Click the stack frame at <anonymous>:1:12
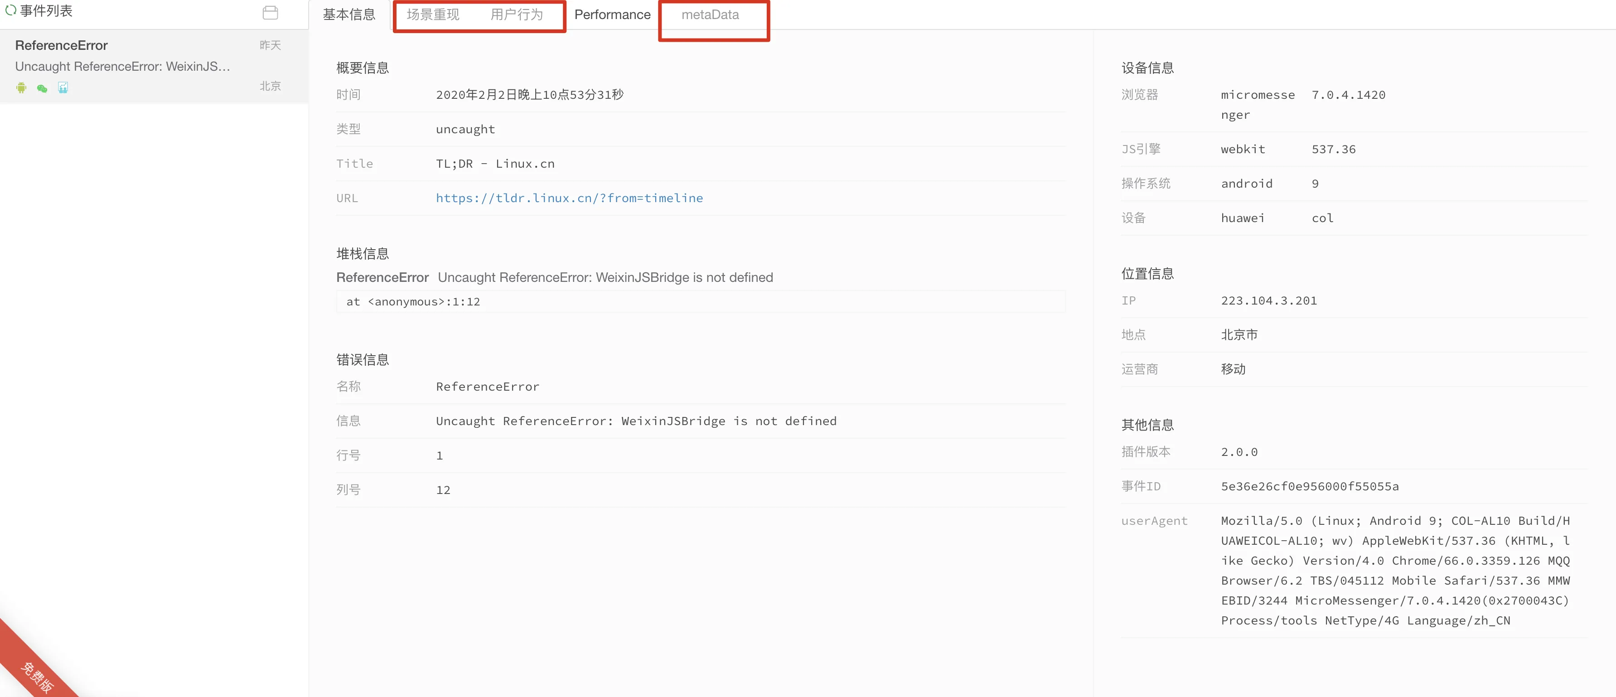The width and height of the screenshot is (1616, 697). click(x=413, y=302)
